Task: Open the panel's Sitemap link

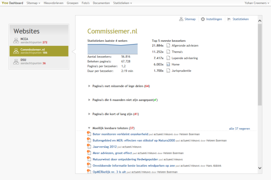Action: click(190, 19)
